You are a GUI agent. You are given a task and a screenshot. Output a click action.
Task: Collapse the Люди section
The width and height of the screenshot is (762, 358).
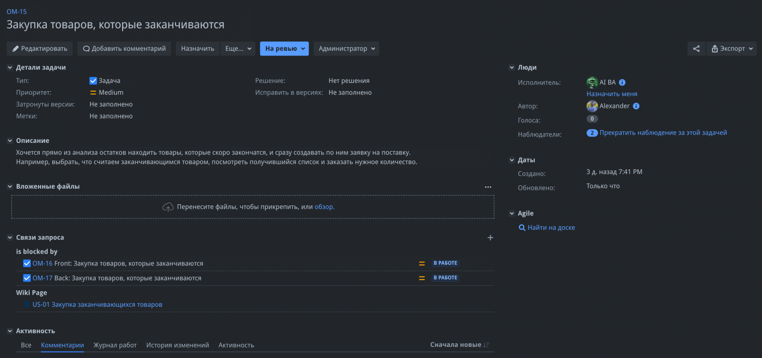(x=511, y=68)
